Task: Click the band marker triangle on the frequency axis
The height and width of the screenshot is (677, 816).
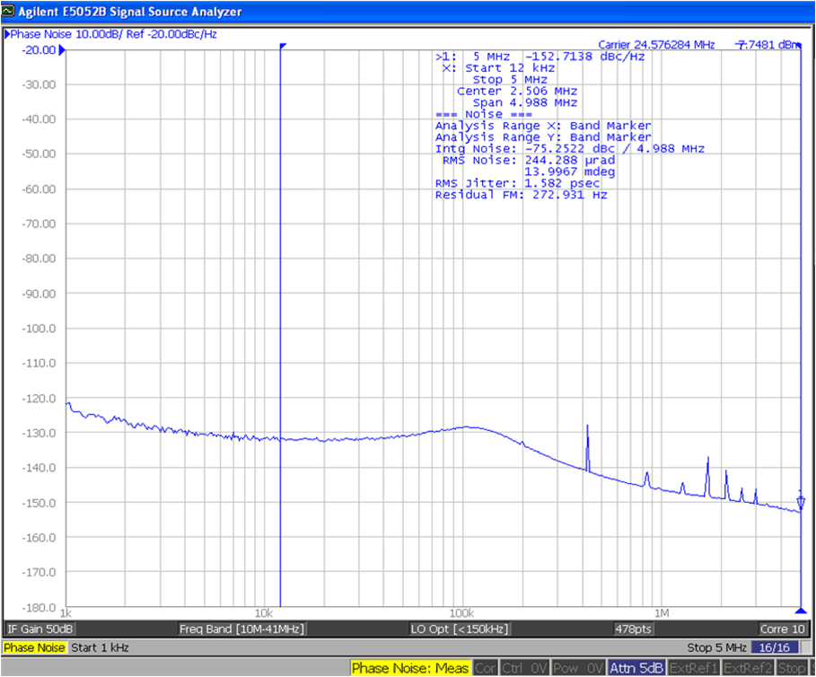Action: (283, 44)
